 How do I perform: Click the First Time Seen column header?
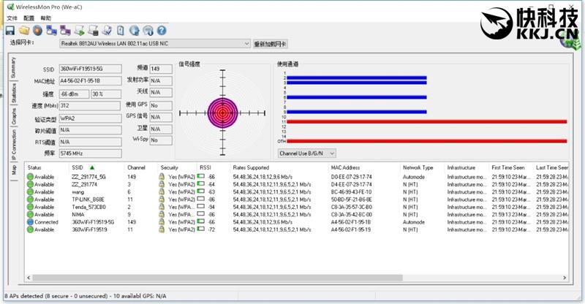(x=510, y=167)
